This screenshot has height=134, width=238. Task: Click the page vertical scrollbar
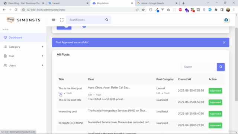(237, 64)
